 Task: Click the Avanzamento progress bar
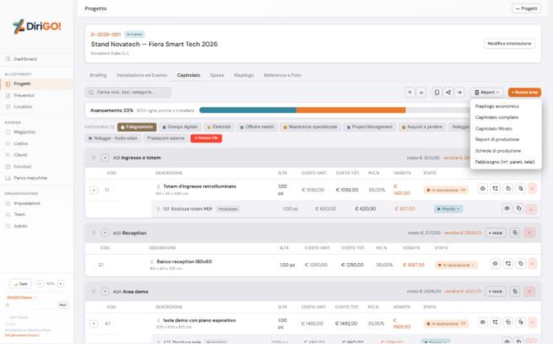335,111
